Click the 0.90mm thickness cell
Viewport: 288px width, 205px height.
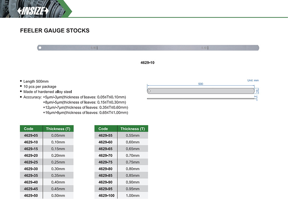point(132,182)
